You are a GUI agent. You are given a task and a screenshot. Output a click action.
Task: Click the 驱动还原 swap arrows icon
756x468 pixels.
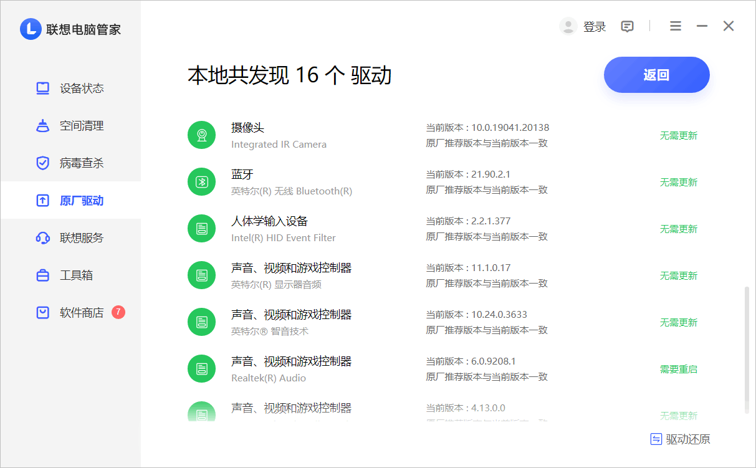coord(656,439)
